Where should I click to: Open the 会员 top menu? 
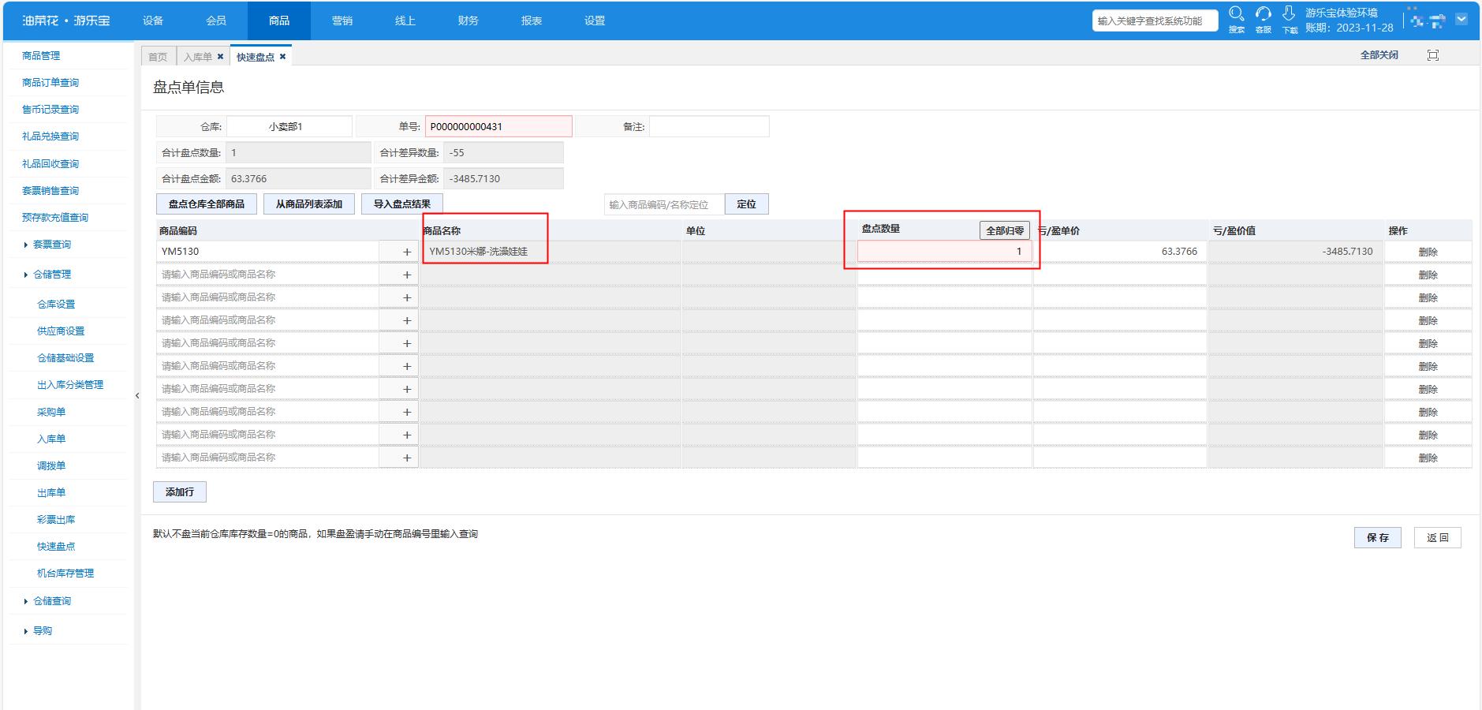coord(216,21)
